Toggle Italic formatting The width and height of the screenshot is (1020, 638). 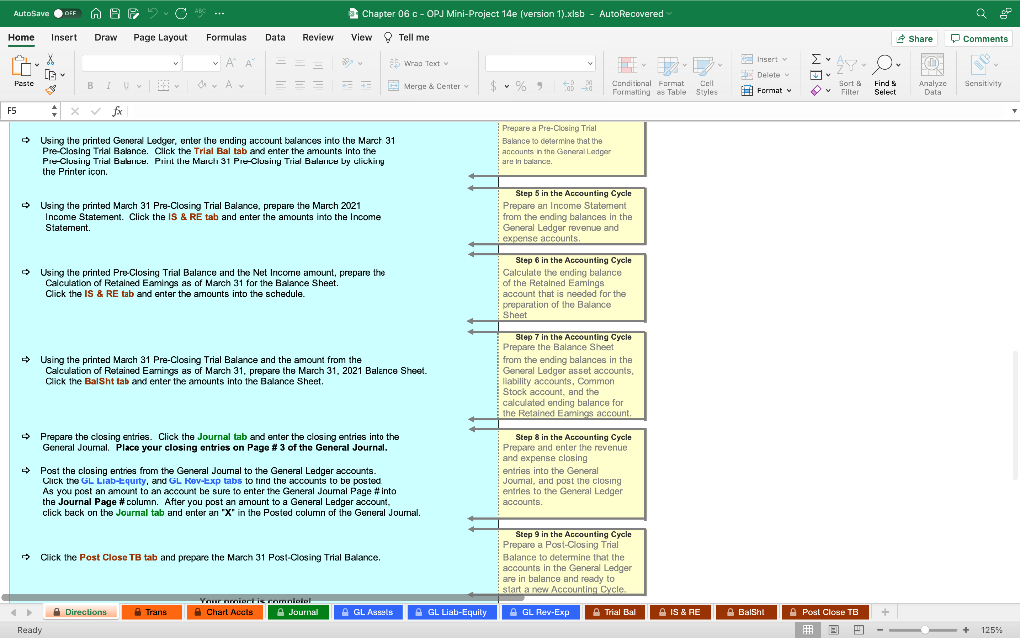click(108, 86)
